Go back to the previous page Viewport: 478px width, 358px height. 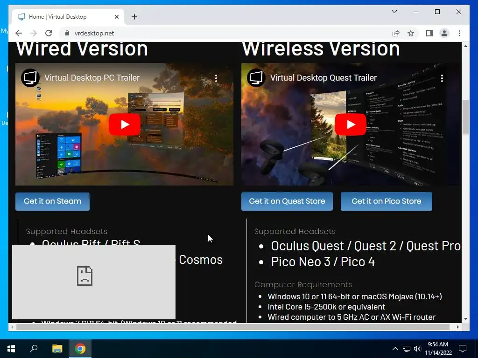tap(19, 33)
